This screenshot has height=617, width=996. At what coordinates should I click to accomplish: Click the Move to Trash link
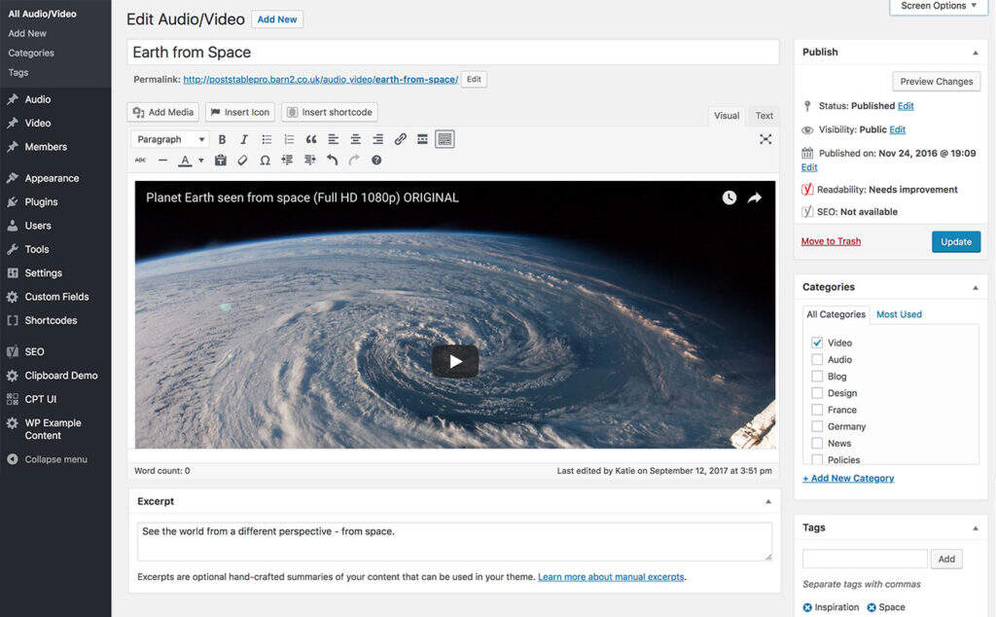(831, 241)
